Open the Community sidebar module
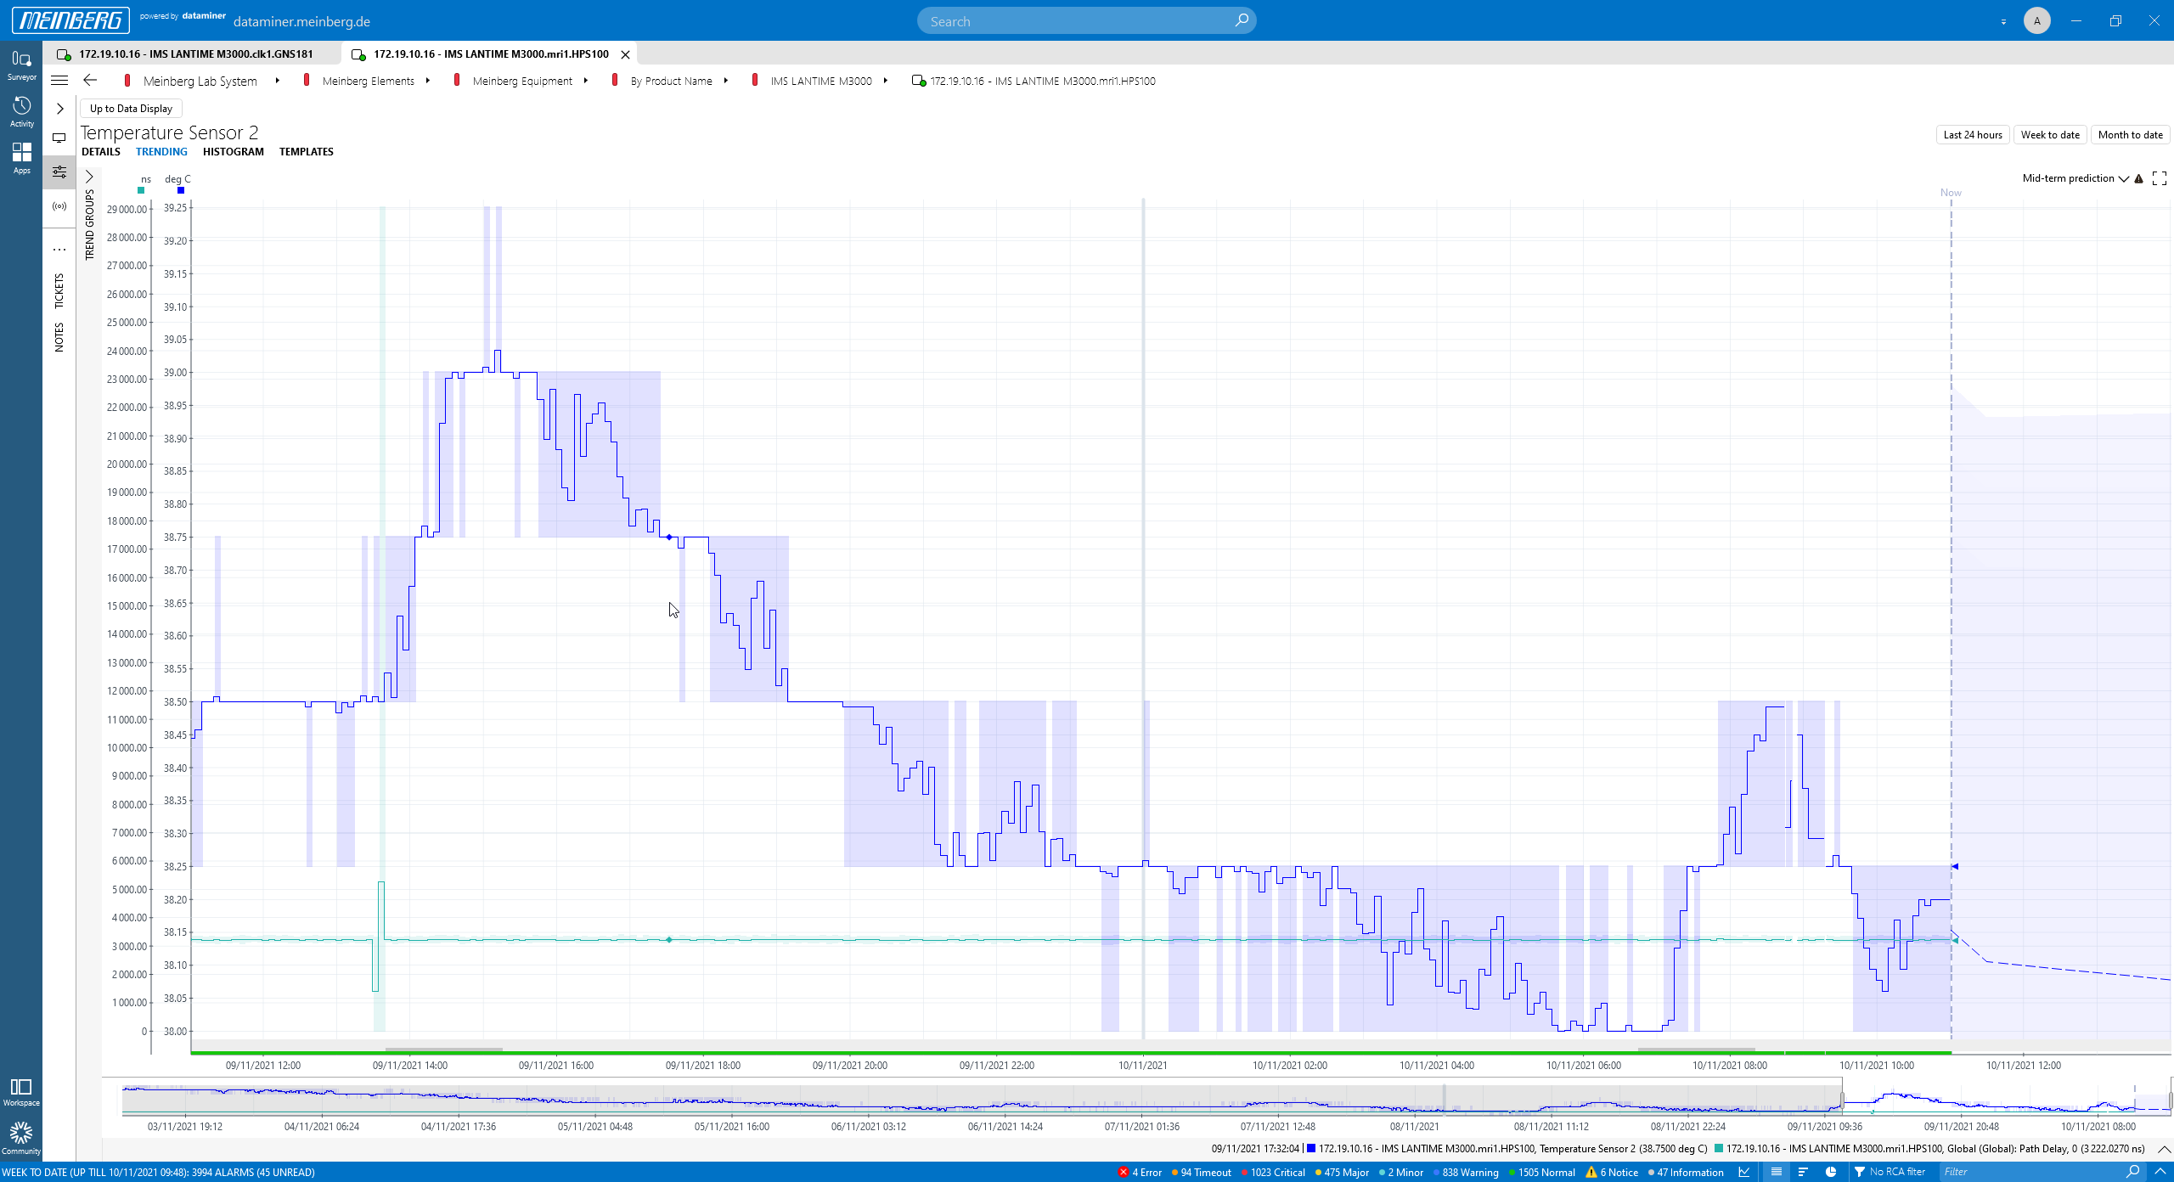This screenshot has height=1182, width=2174. click(21, 1139)
